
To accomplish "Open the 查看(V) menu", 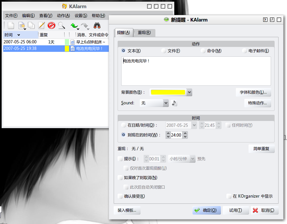I will 46,16.
